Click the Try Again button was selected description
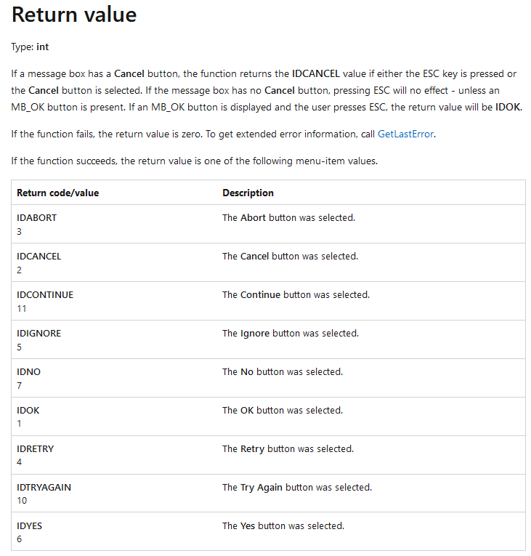This screenshot has height=556, width=531. click(x=296, y=487)
